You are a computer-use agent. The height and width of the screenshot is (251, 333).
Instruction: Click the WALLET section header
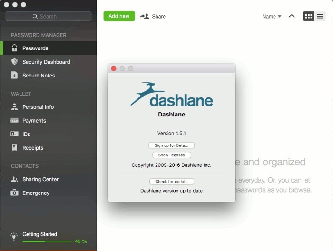click(21, 94)
